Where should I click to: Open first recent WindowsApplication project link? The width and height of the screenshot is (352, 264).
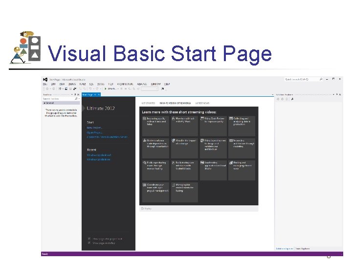[99, 155]
